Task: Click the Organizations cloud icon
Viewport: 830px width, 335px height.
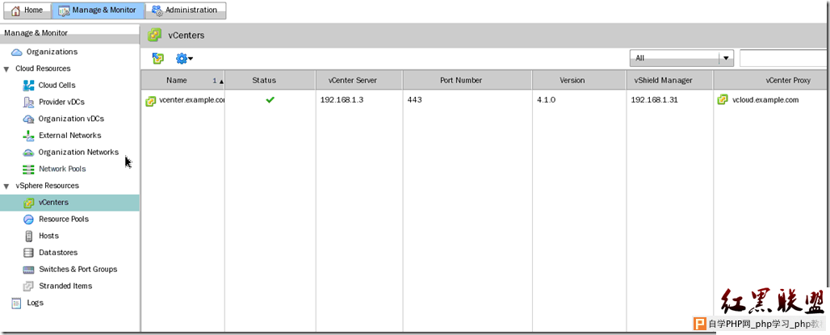Action: click(17, 52)
